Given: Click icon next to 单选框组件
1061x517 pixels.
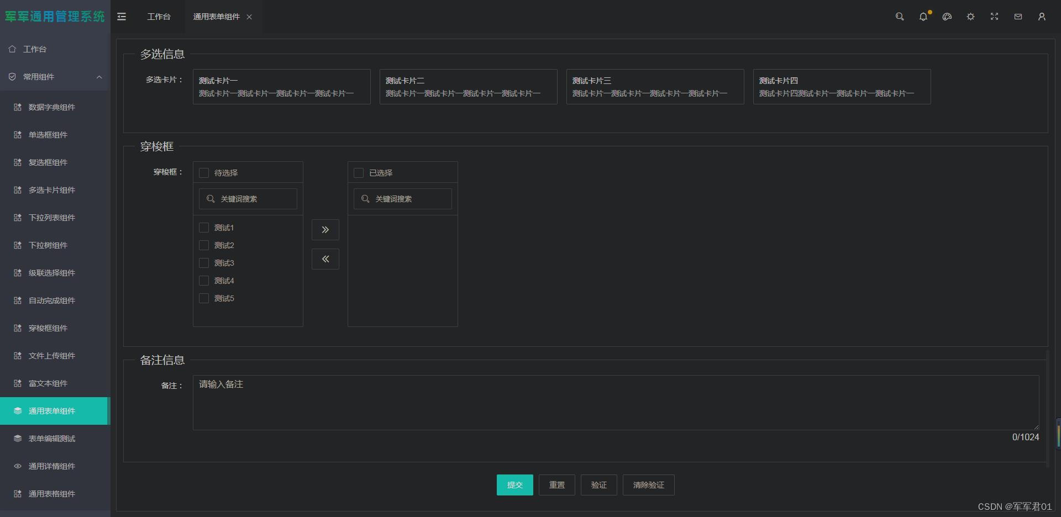Looking at the screenshot, I should click(18, 135).
